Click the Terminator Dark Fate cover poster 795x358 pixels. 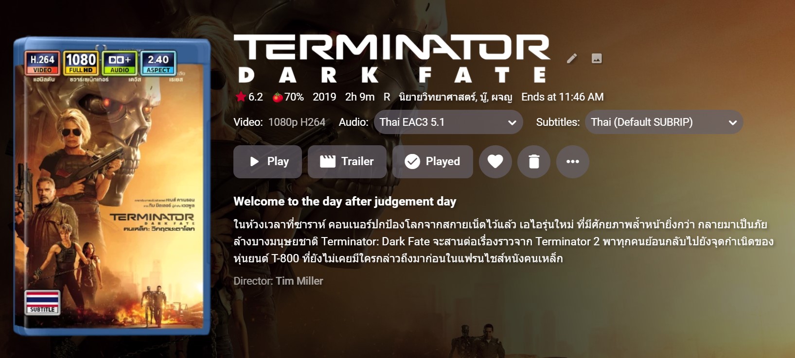(x=112, y=186)
